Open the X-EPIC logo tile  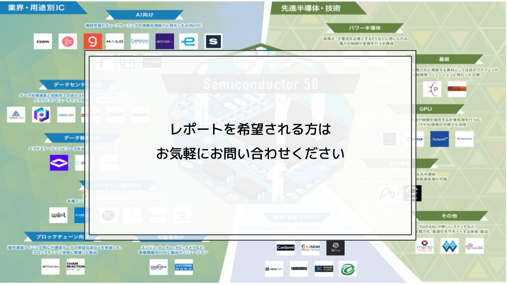pyautogui.click(x=324, y=269)
